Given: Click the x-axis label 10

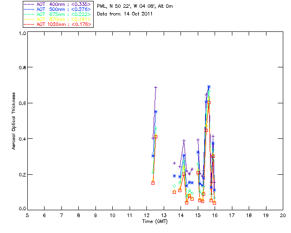Looking at the screenshot, I should pos(113,216).
